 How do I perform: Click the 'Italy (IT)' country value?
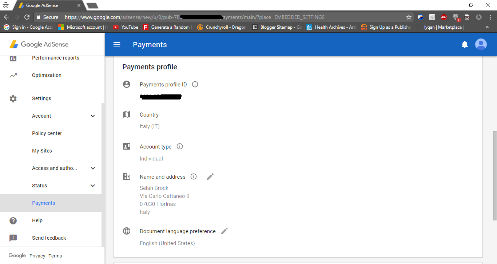tap(150, 126)
